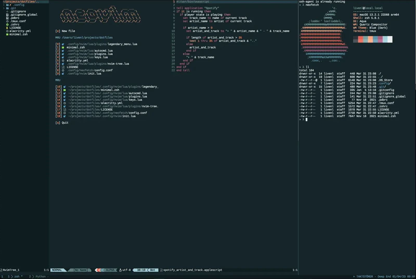This screenshot has width=416, height=279.
Task: Open .zshrc in the file tree
Action: tap(15, 25)
